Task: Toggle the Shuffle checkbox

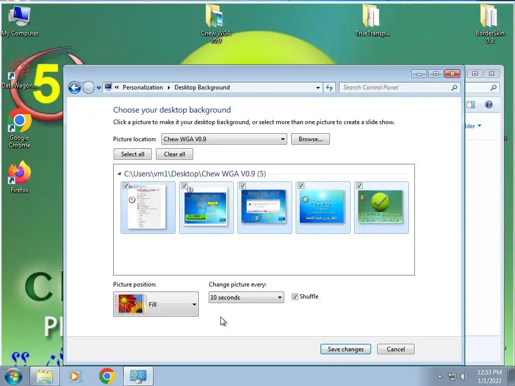Action: [295, 297]
